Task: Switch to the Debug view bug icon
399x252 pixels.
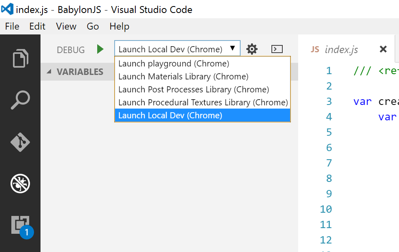Action: tap(20, 183)
